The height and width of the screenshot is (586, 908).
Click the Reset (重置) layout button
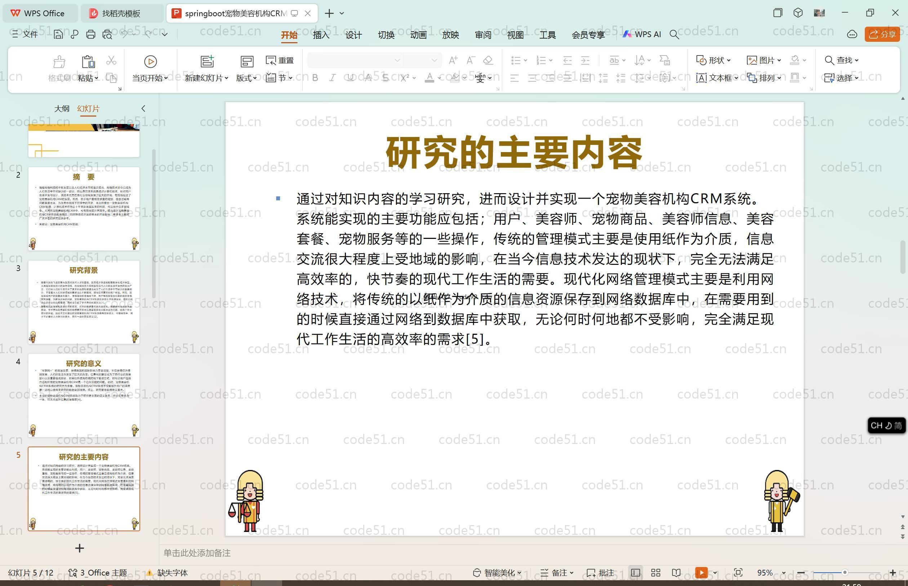tap(280, 61)
